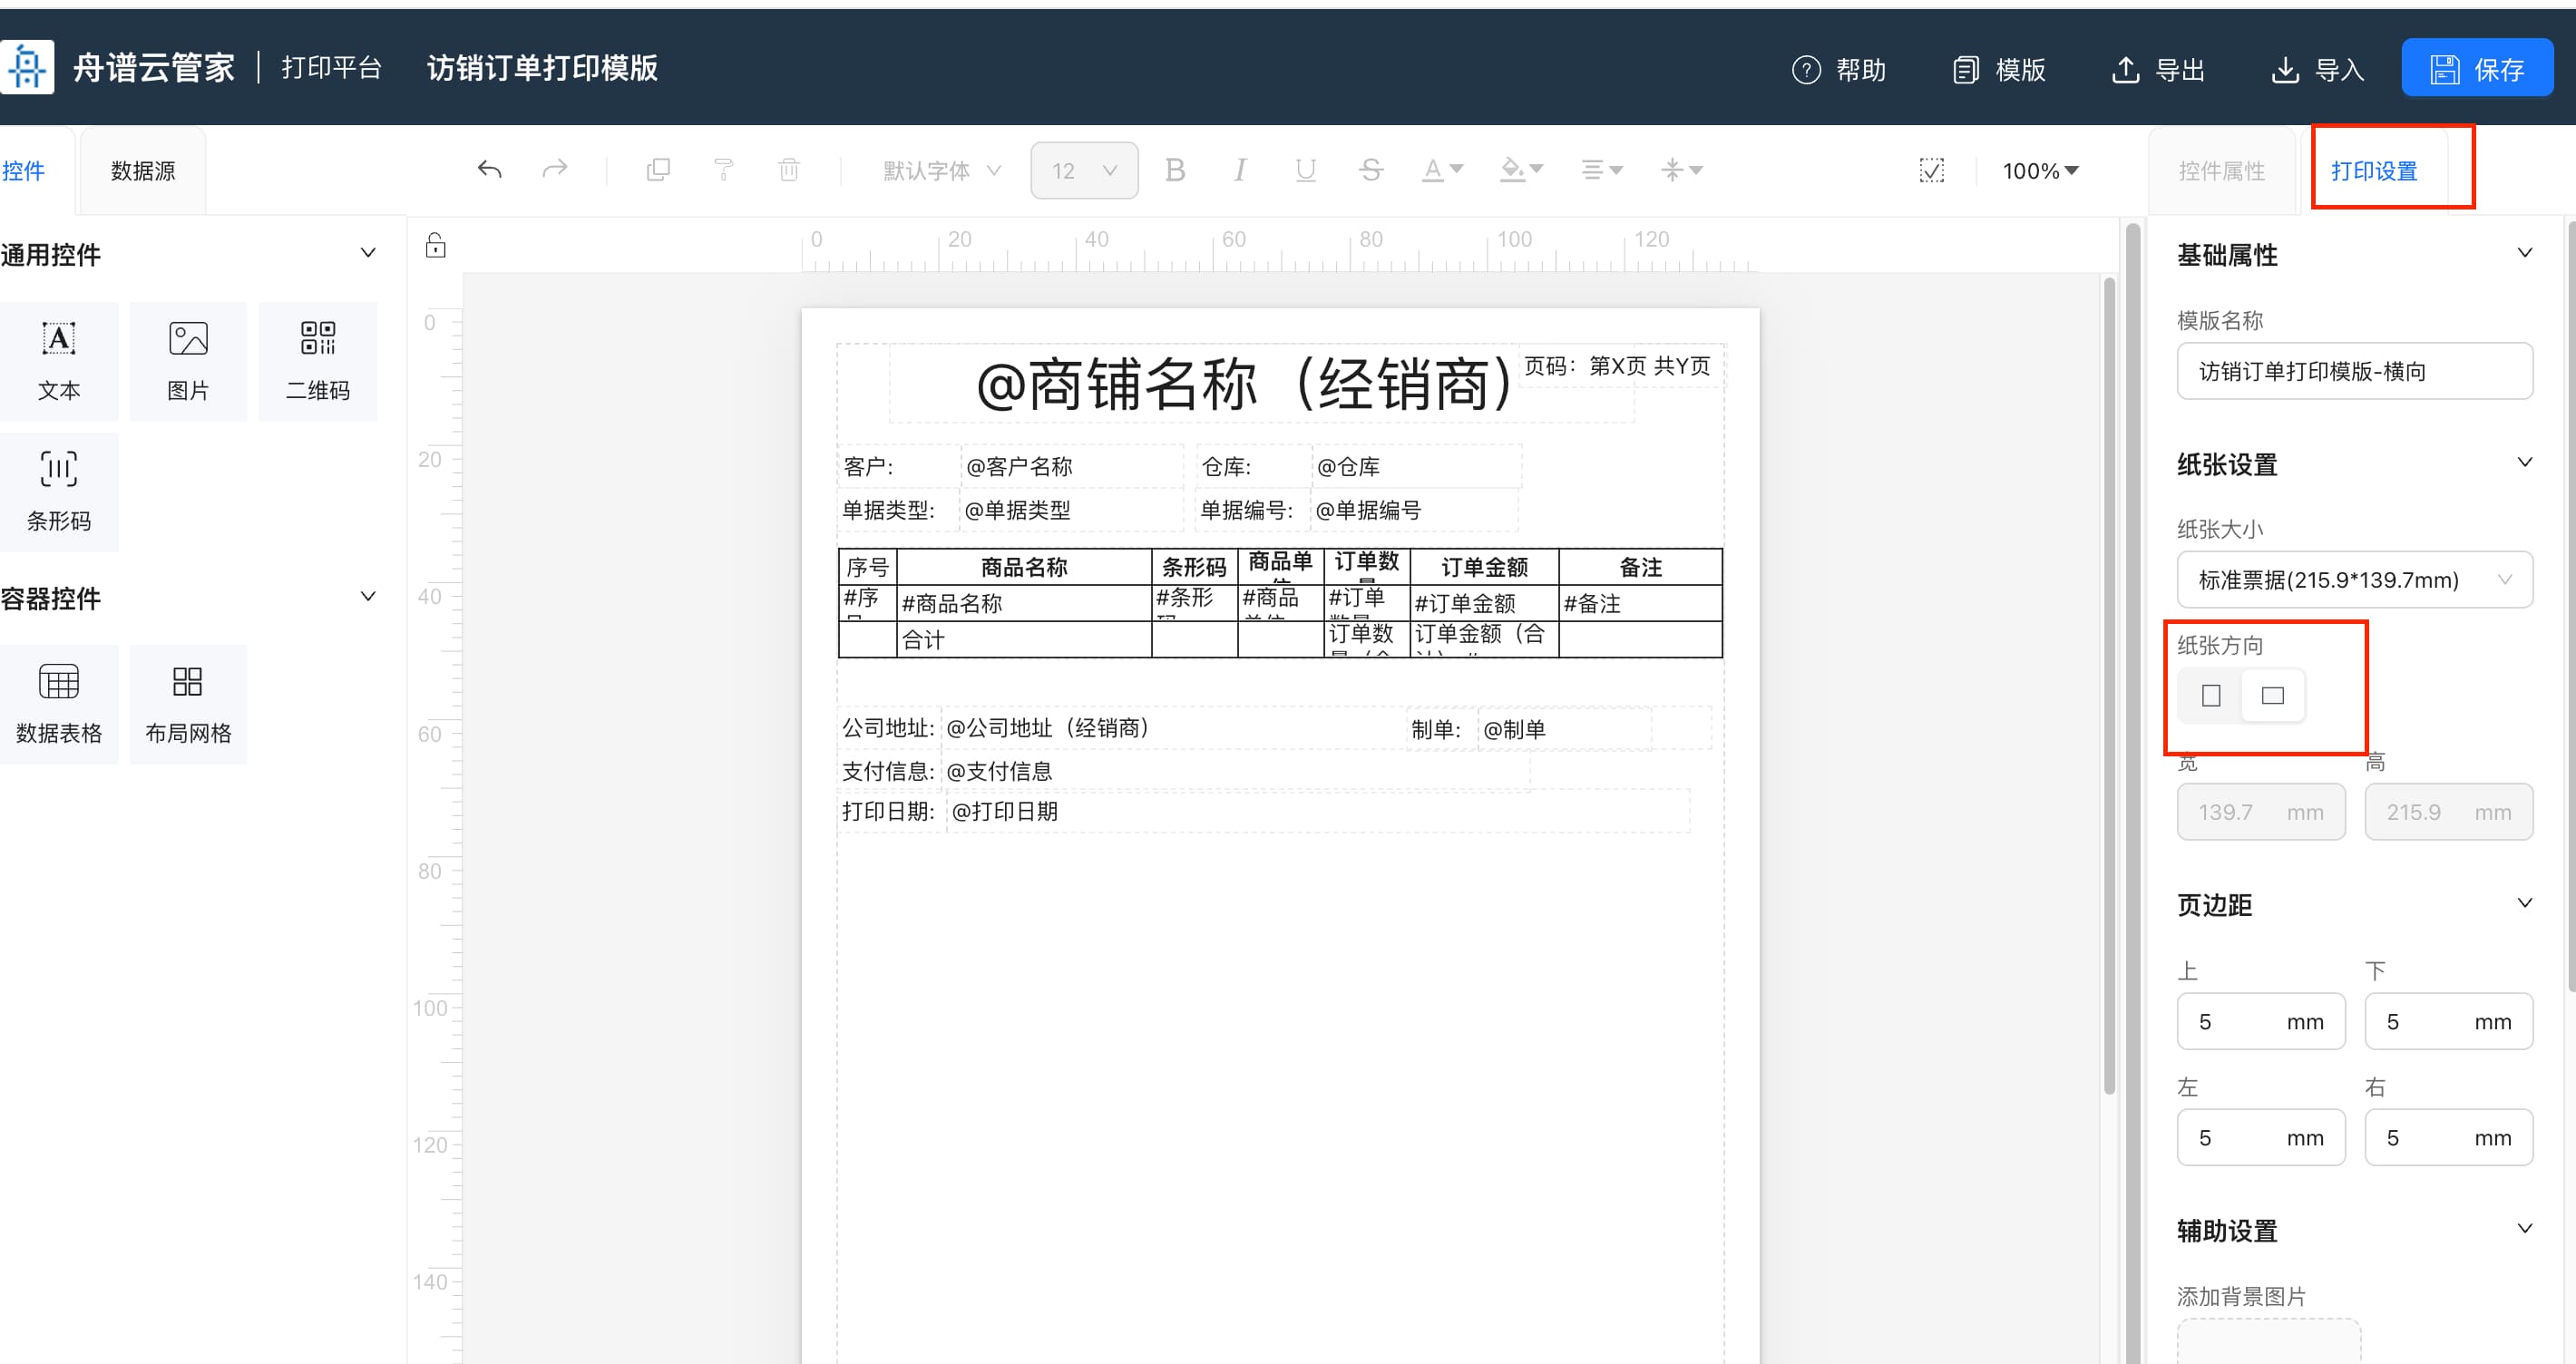
Task: Select landscape paper orientation
Action: [x=2273, y=695]
